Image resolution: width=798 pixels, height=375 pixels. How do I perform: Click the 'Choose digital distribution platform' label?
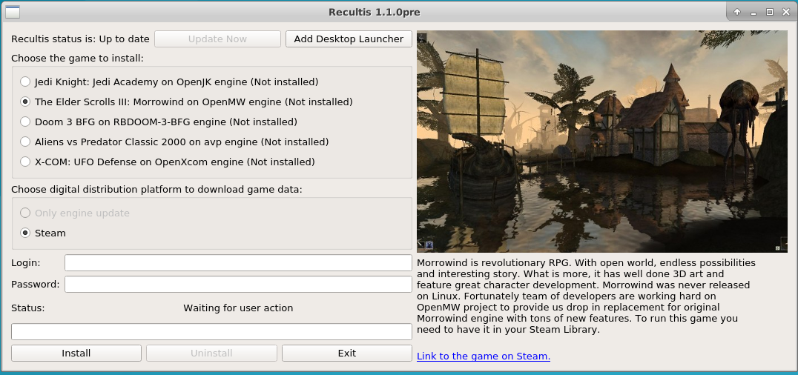click(x=156, y=189)
